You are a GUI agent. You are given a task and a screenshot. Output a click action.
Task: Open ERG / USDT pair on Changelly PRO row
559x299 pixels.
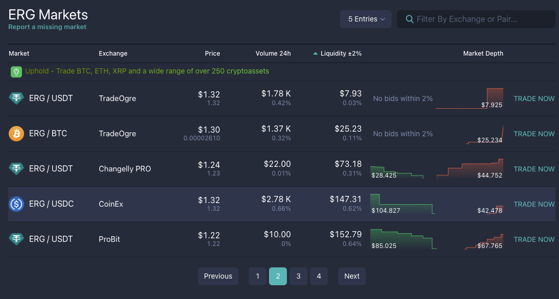51,168
